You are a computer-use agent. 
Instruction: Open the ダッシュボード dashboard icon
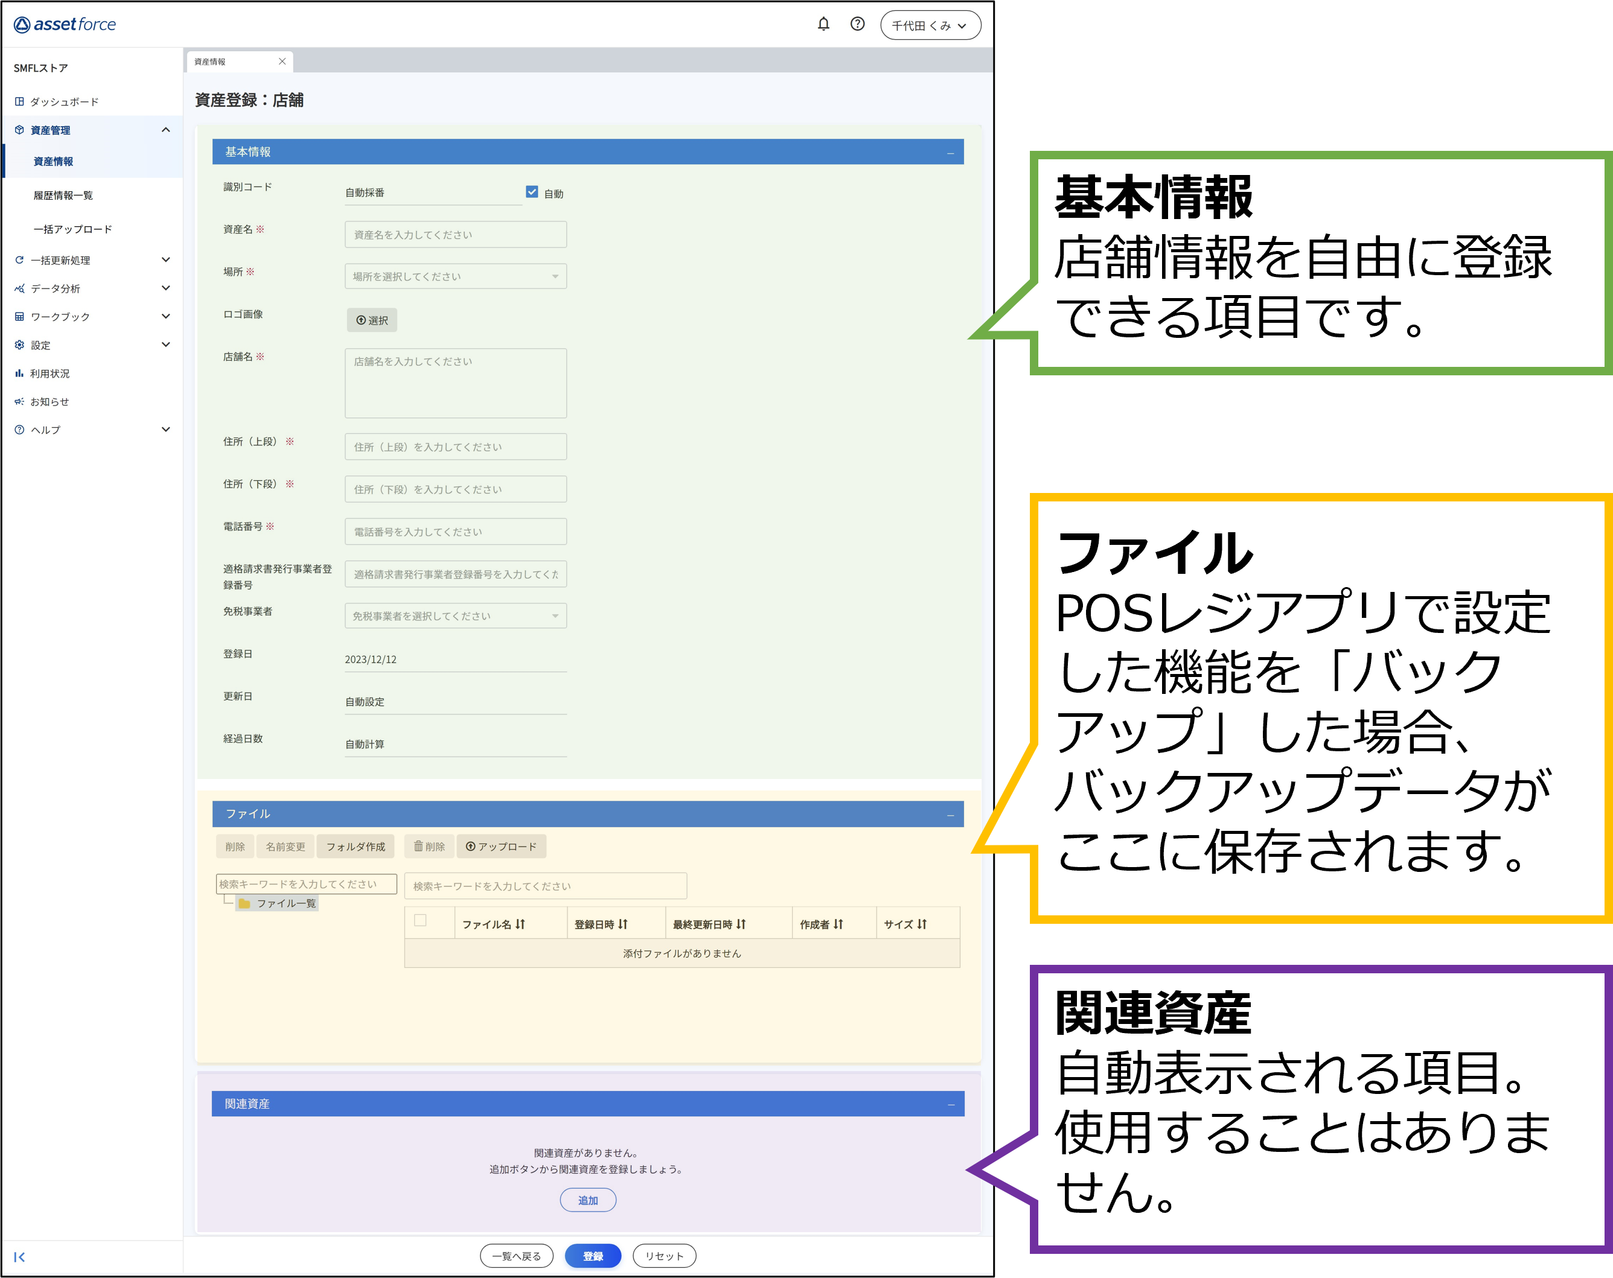pos(19,101)
